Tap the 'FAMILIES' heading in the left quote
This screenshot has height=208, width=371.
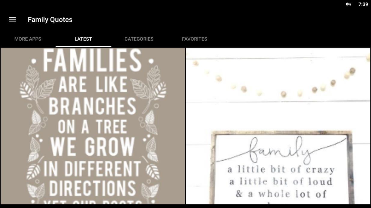[92, 60]
